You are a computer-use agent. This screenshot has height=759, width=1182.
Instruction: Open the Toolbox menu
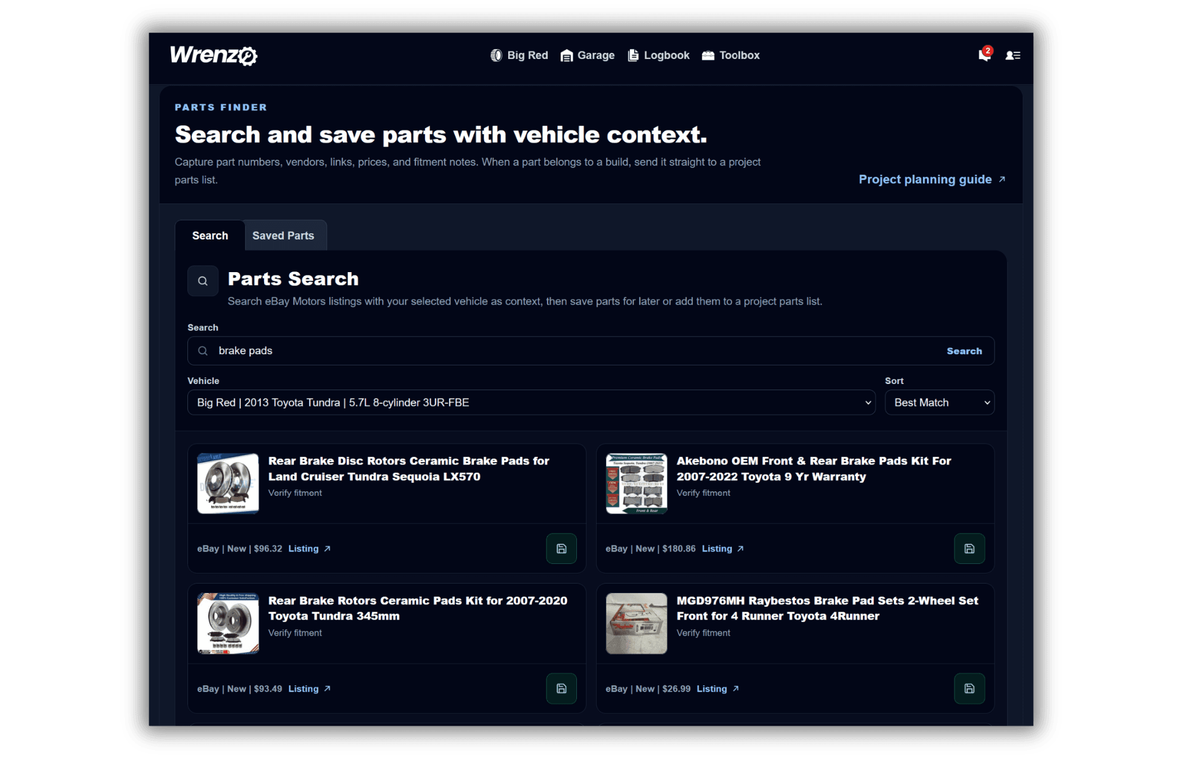[731, 55]
